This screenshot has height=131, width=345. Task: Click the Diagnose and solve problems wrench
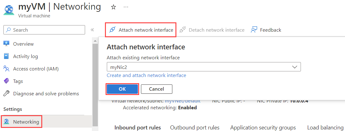coord(7,93)
